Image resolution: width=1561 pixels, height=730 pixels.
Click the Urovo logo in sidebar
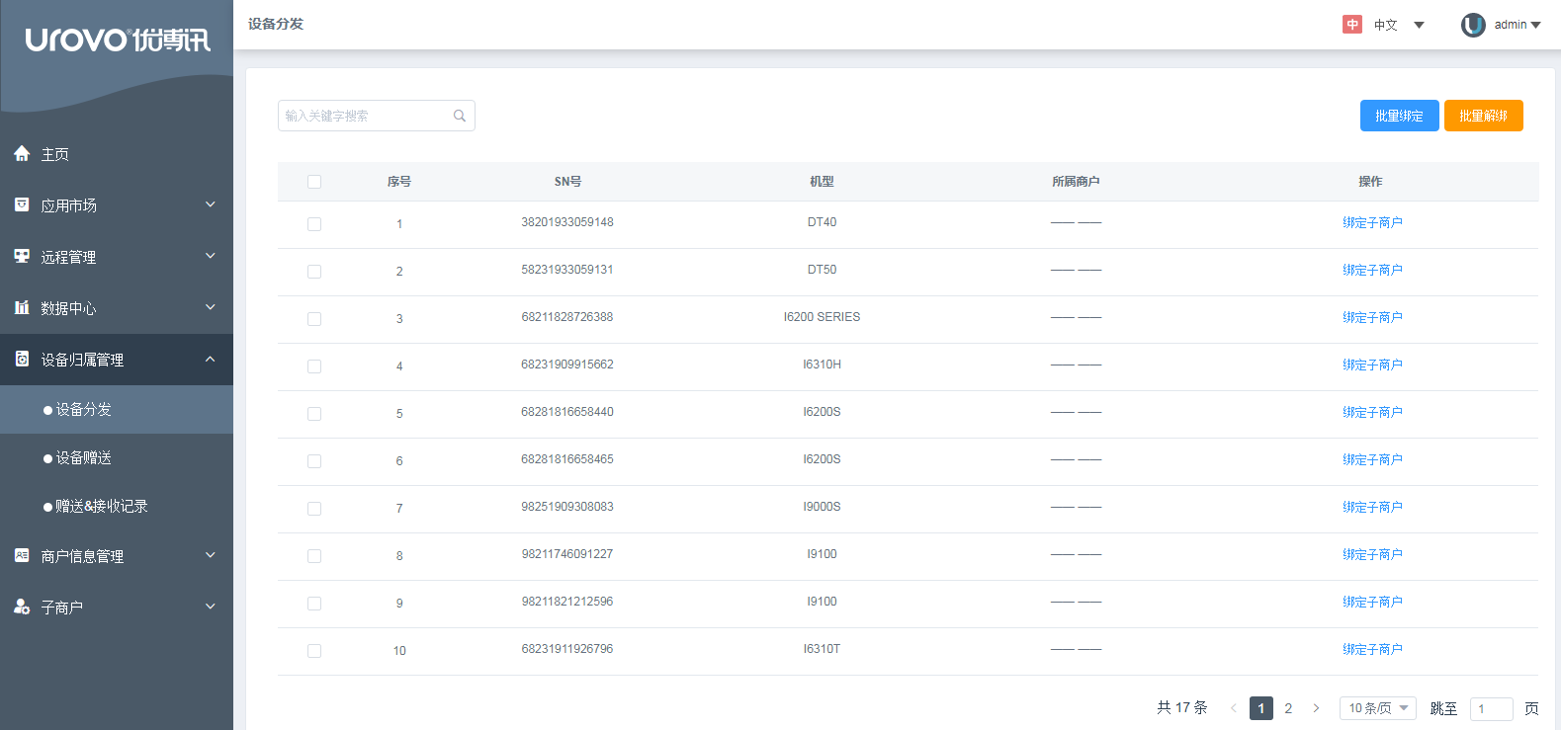click(x=118, y=40)
